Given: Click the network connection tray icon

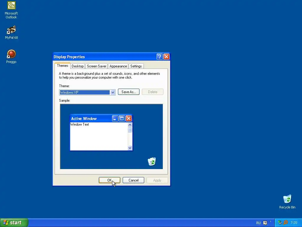Looking at the screenshot, I should (x=280, y=223).
